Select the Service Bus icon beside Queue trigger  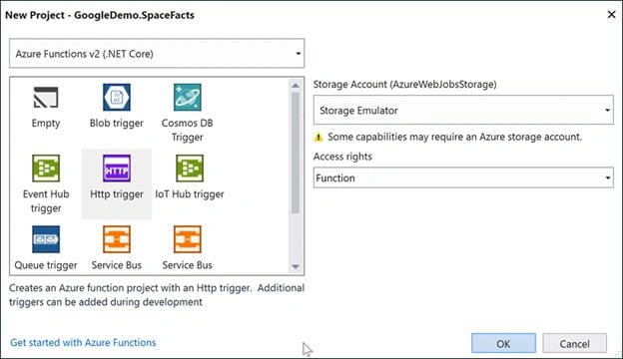tap(117, 239)
